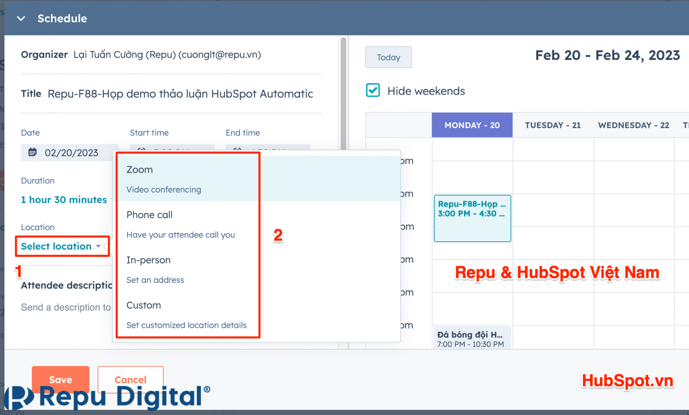Click the attendee description text field

pyautogui.click(x=66, y=307)
